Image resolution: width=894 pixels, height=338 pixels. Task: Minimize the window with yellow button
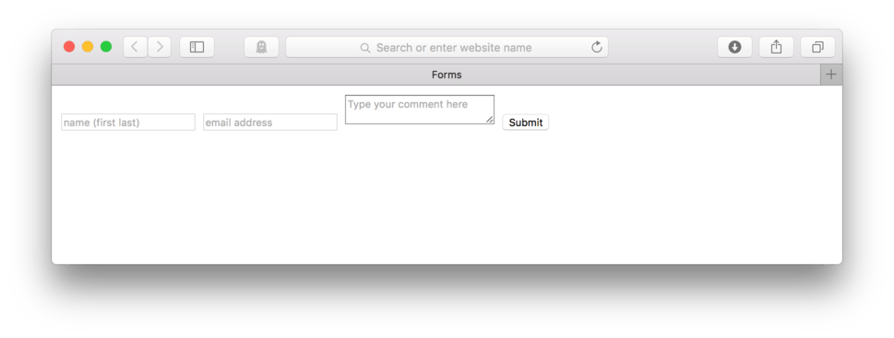(x=88, y=47)
